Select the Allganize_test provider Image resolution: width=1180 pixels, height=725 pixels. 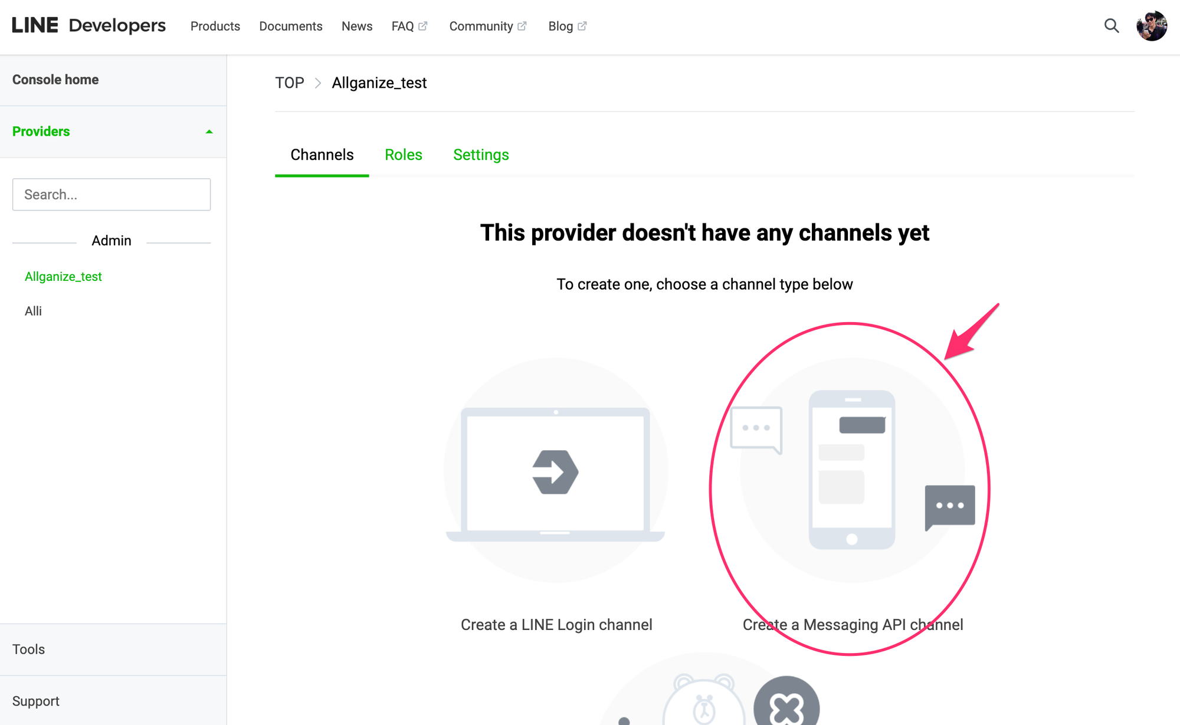(63, 275)
